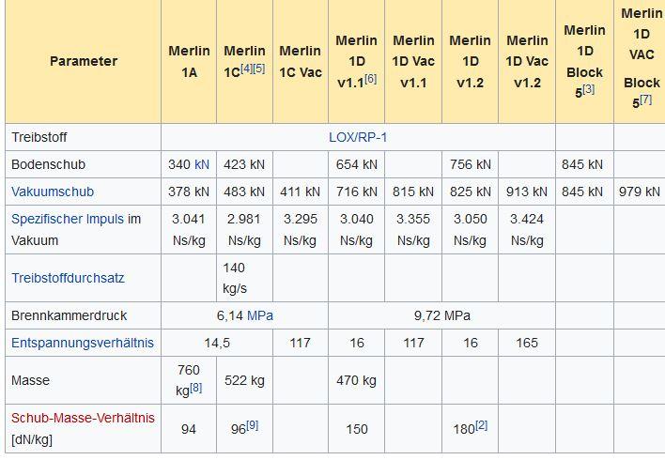Click the Merlin 1D v1.2 header

click(x=470, y=61)
